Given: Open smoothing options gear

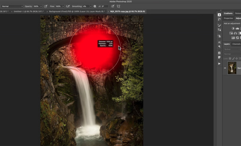Looking at the screenshot, I should [95, 6].
